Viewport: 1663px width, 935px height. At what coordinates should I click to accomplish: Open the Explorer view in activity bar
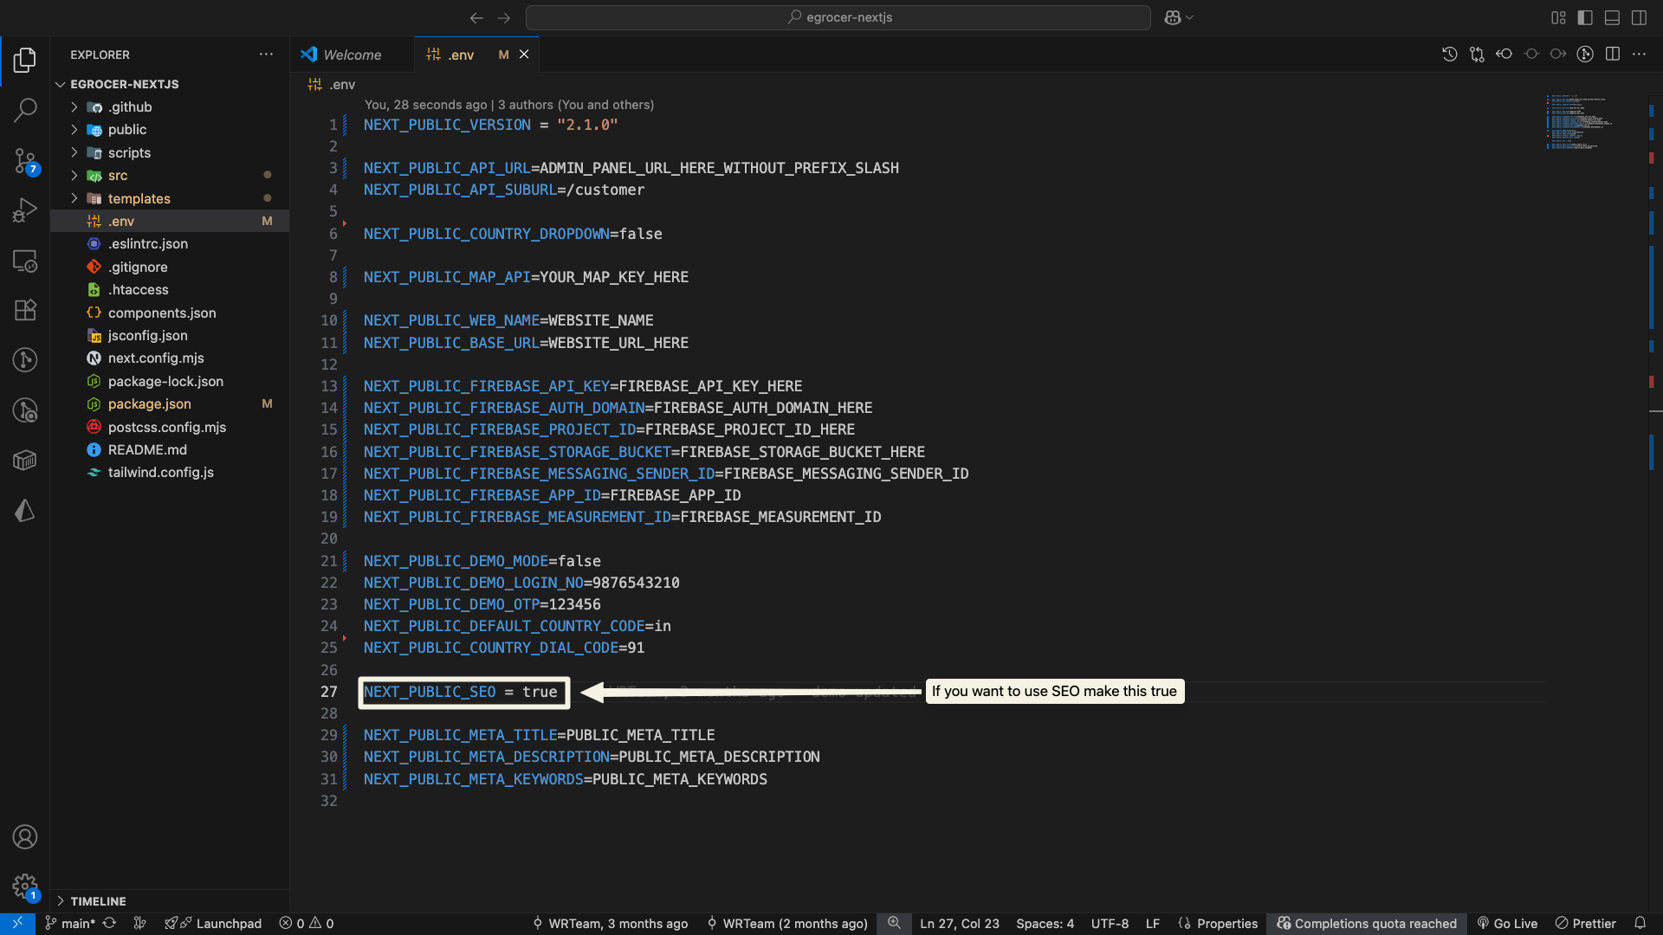click(25, 60)
